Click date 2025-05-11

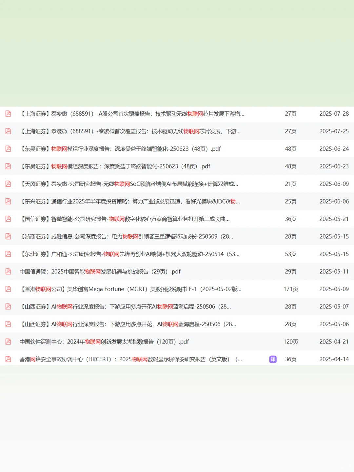point(334,271)
